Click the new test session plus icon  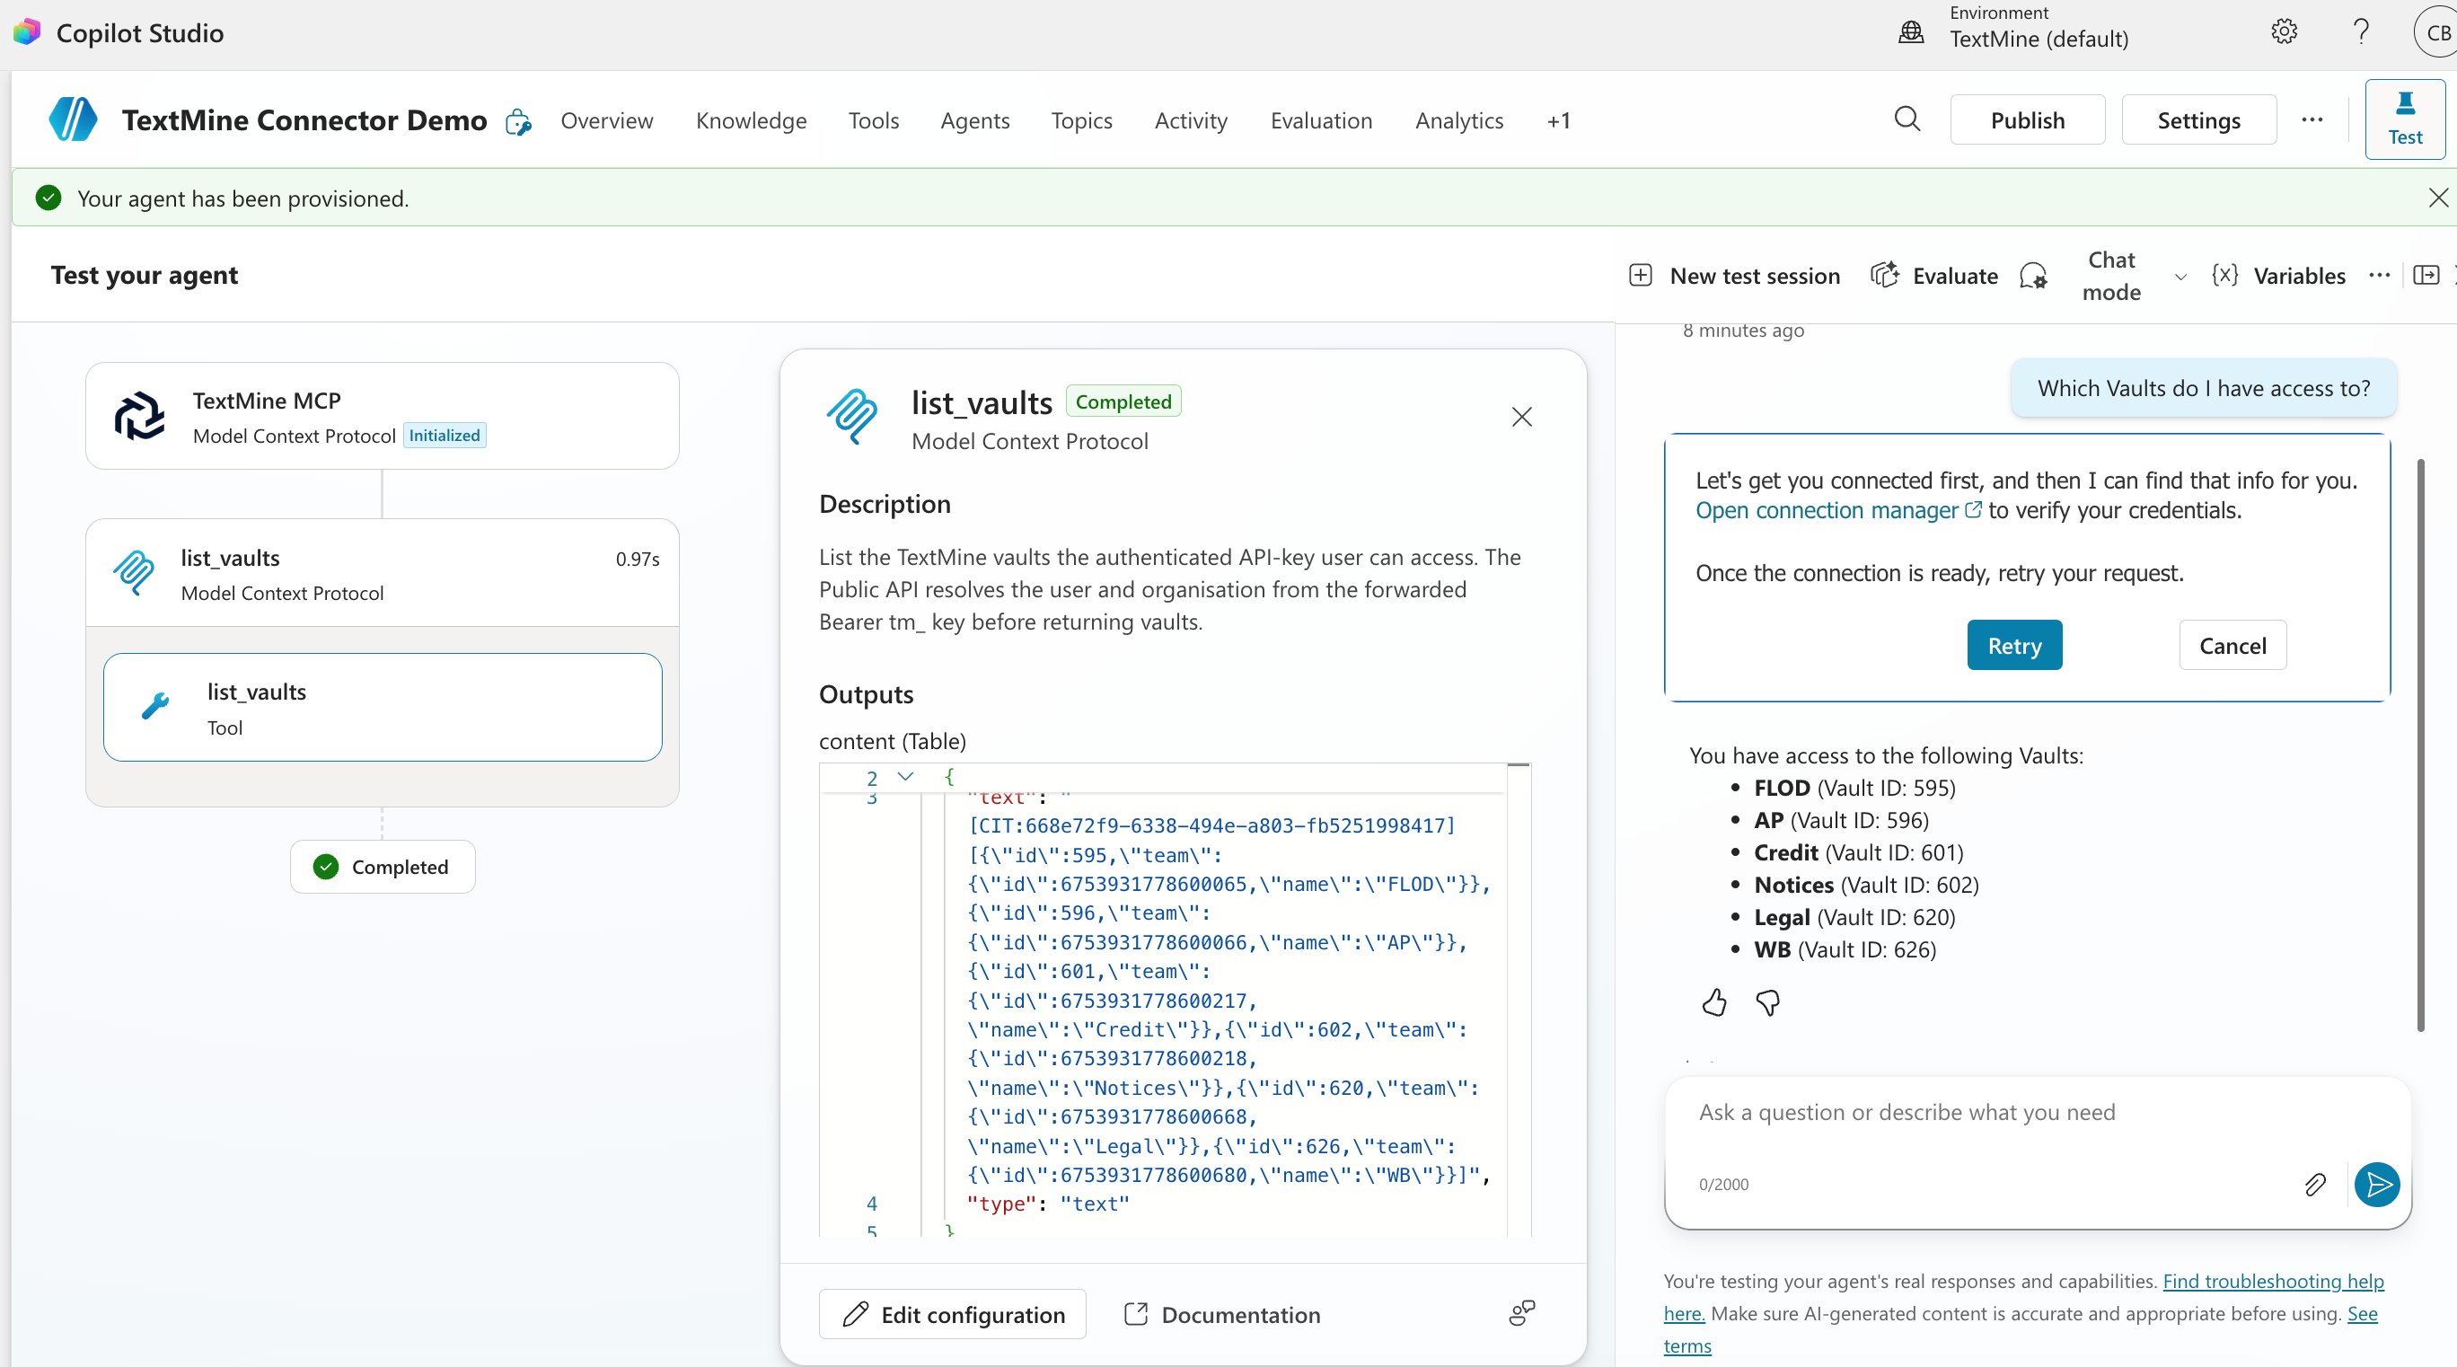click(1640, 276)
